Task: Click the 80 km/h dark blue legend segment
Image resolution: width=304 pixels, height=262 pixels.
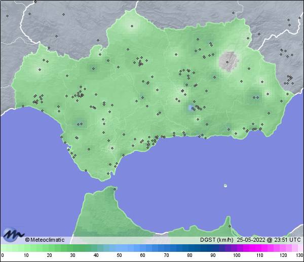Action: tap(189, 247)
